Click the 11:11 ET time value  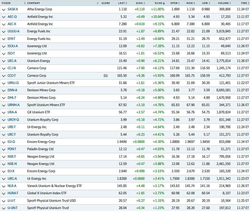243,17
